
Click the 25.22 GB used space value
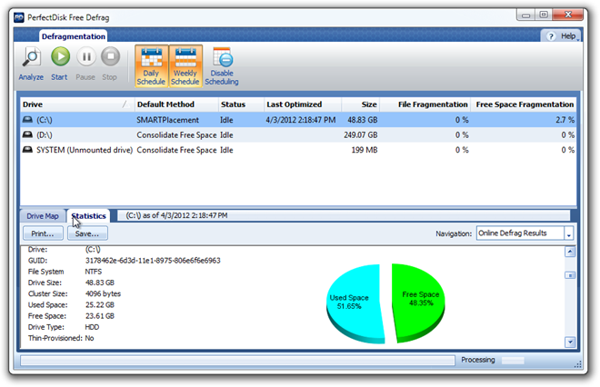point(99,304)
